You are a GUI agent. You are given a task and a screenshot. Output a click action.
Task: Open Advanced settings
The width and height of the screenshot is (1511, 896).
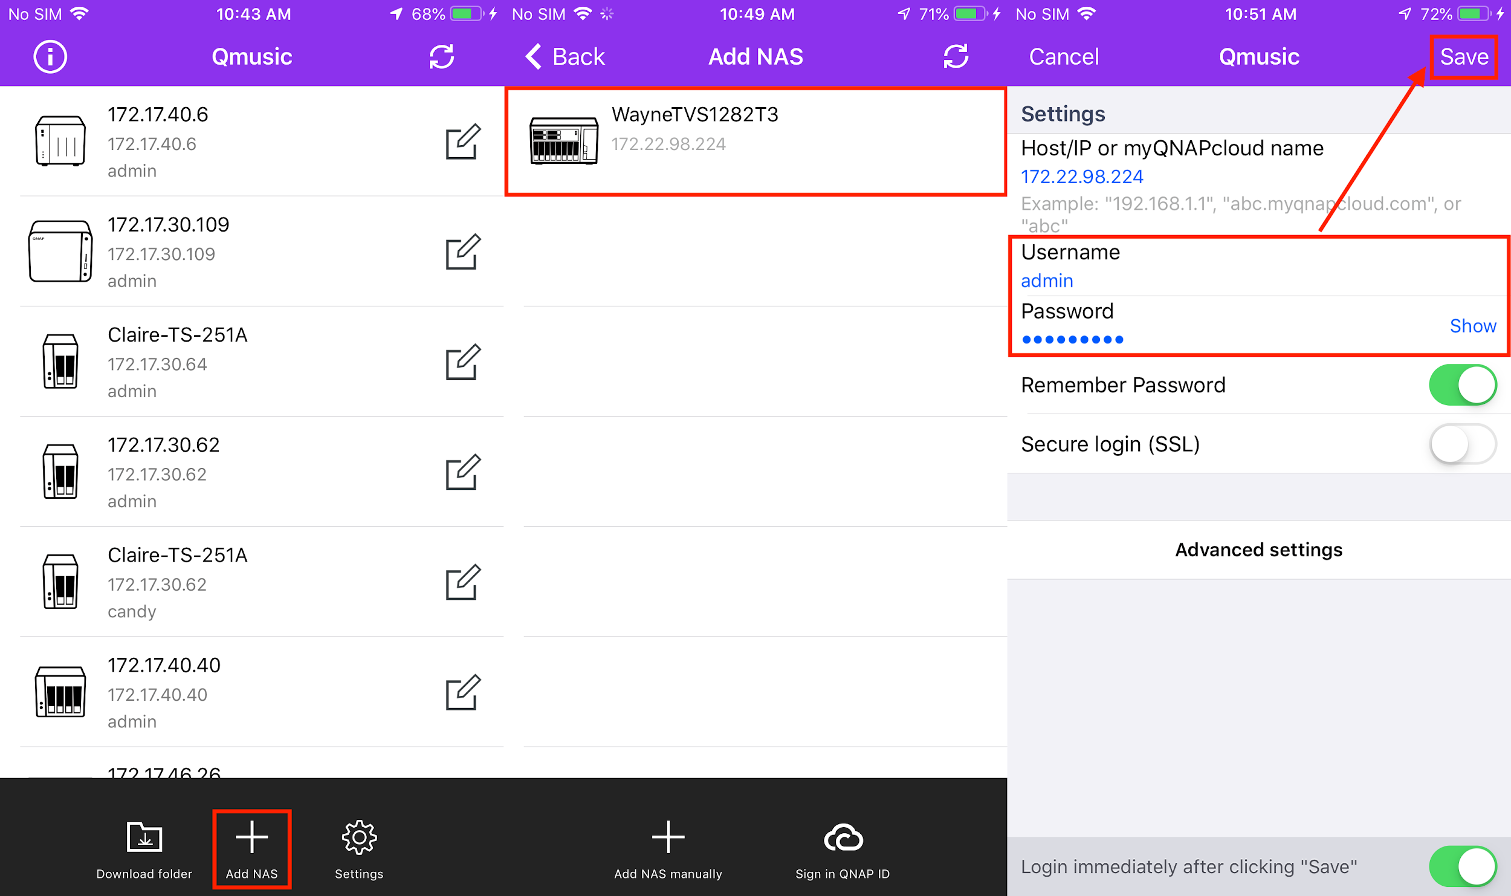click(1258, 550)
